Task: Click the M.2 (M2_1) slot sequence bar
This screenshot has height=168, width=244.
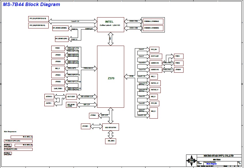Action: point(22,137)
